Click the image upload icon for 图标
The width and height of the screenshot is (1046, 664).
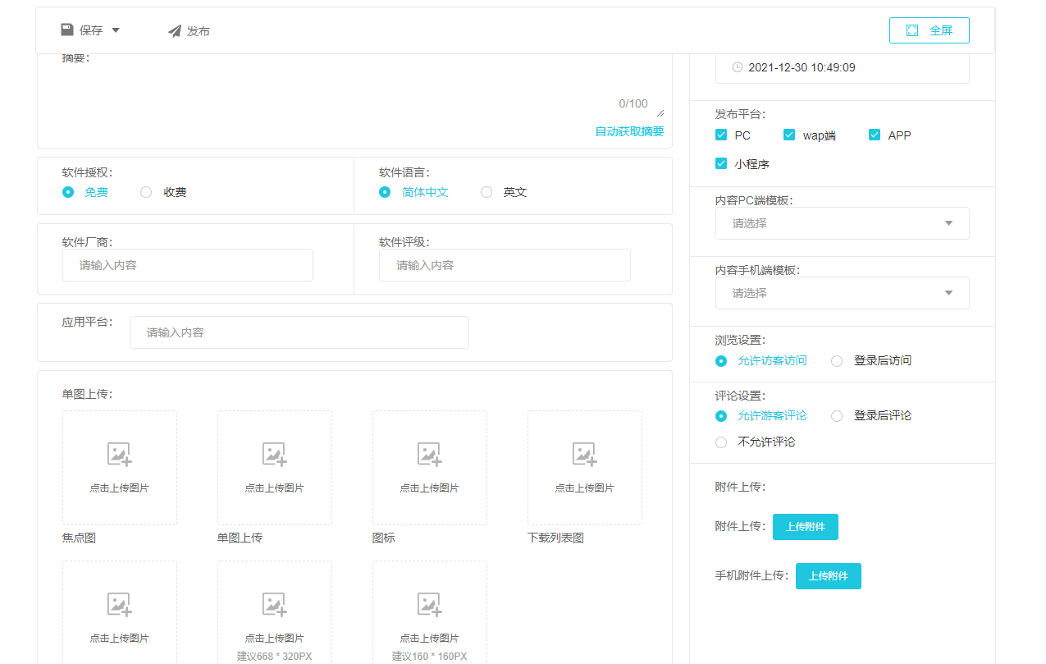[x=430, y=455]
